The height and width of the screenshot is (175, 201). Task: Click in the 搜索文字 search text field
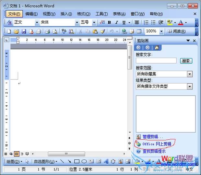coord(156,61)
